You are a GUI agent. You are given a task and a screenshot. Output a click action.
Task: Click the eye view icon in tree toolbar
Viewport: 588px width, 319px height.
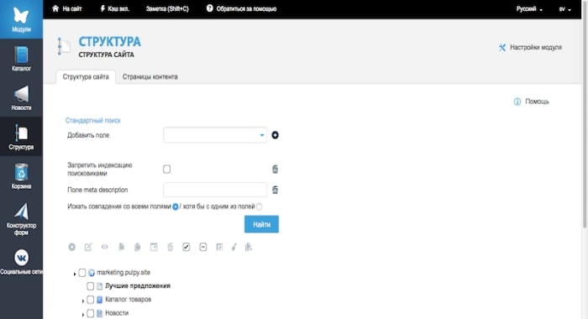pos(105,247)
